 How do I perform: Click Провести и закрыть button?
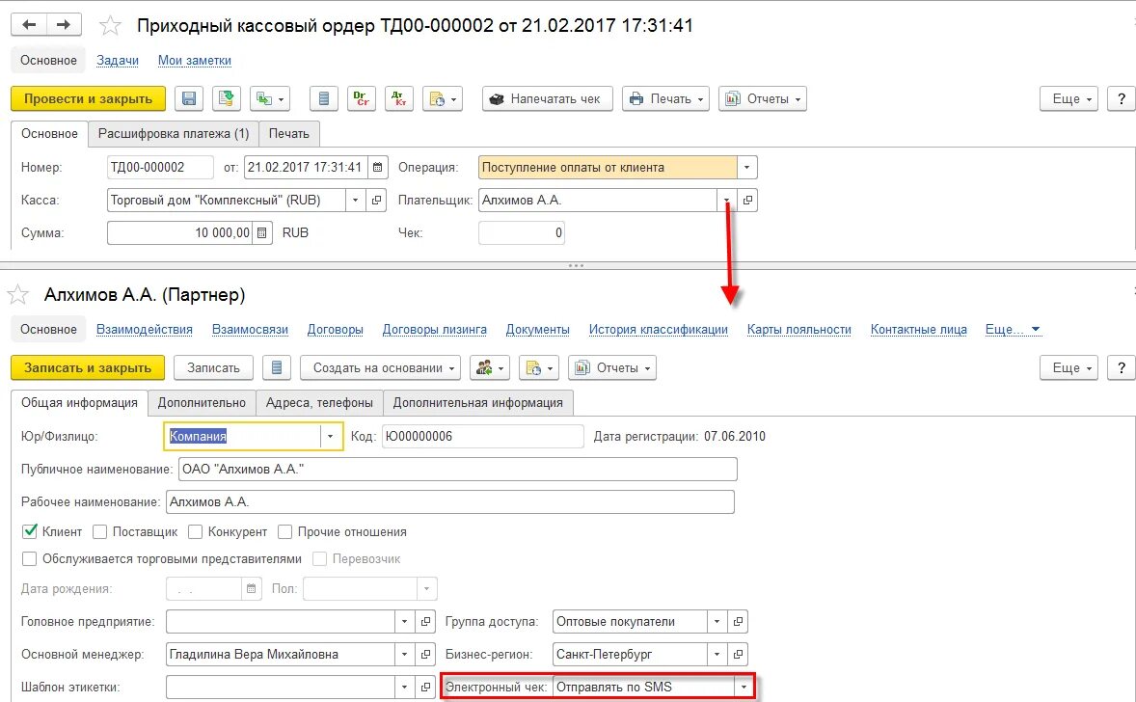click(89, 98)
